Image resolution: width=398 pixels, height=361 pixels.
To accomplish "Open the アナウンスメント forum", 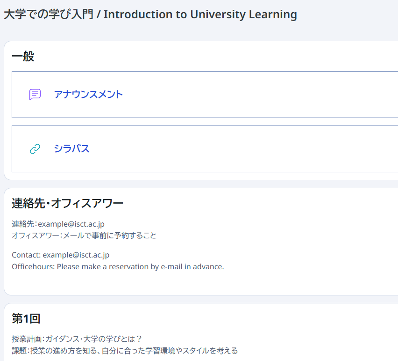I will 89,94.
